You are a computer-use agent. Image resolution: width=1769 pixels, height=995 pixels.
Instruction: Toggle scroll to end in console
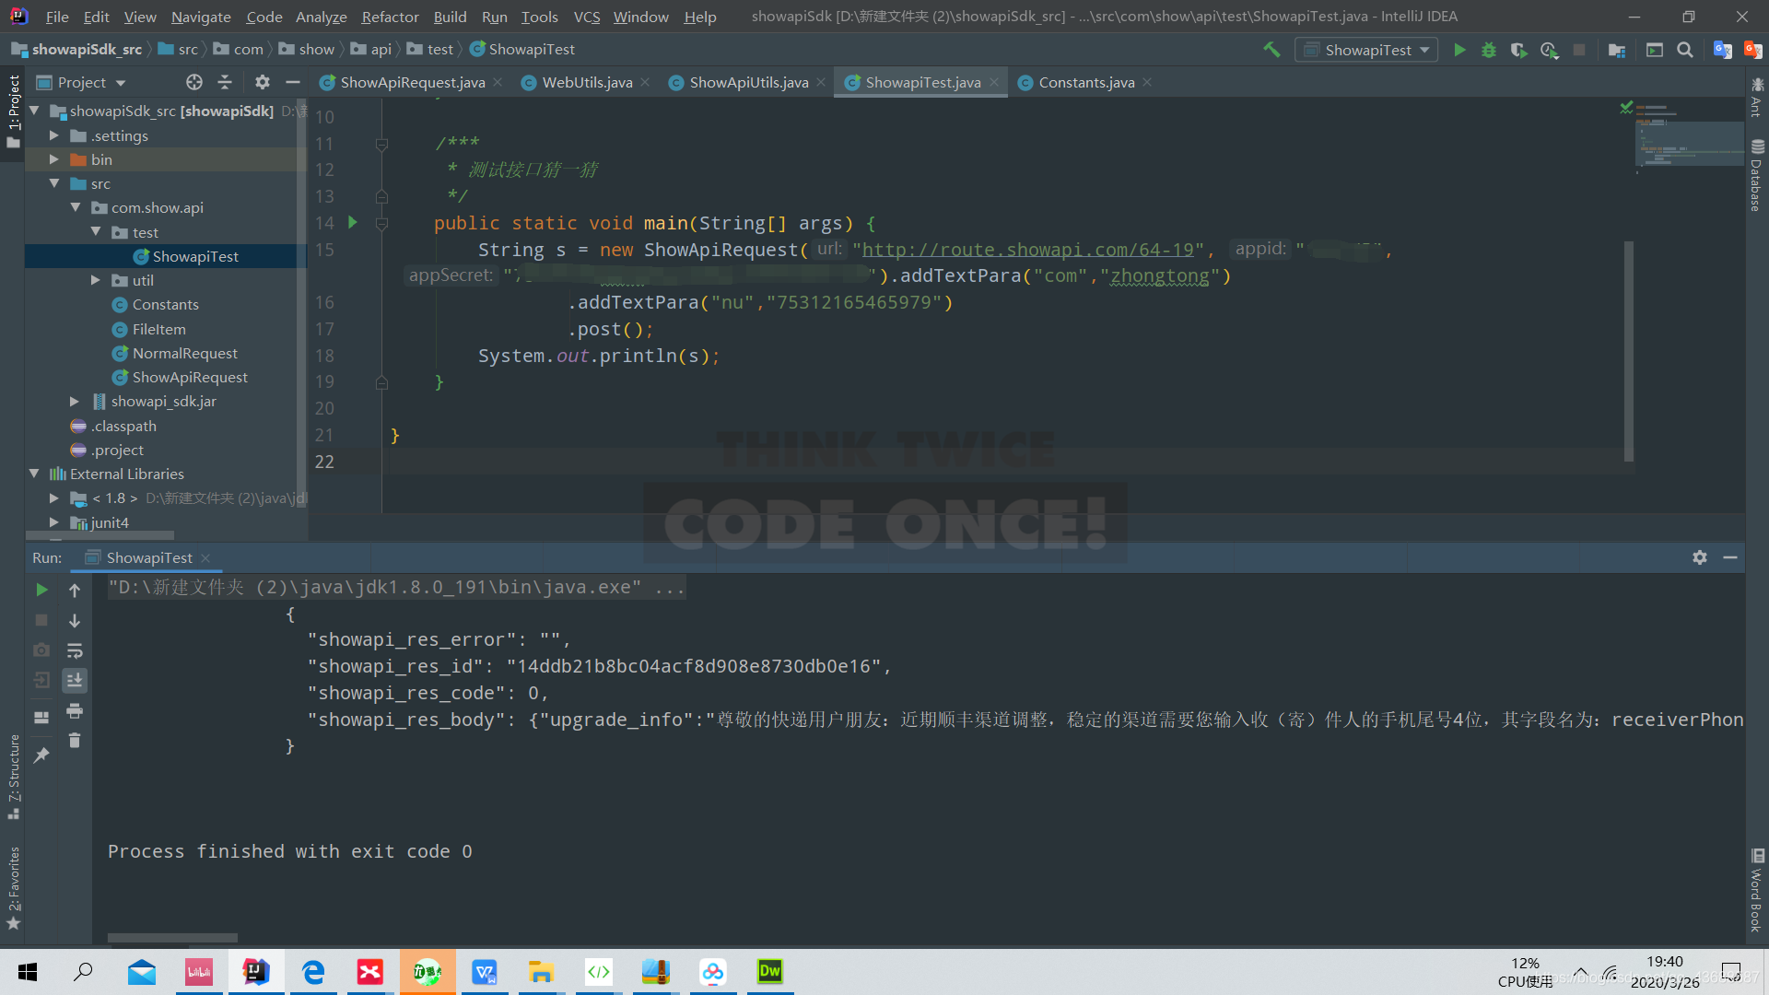(75, 680)
